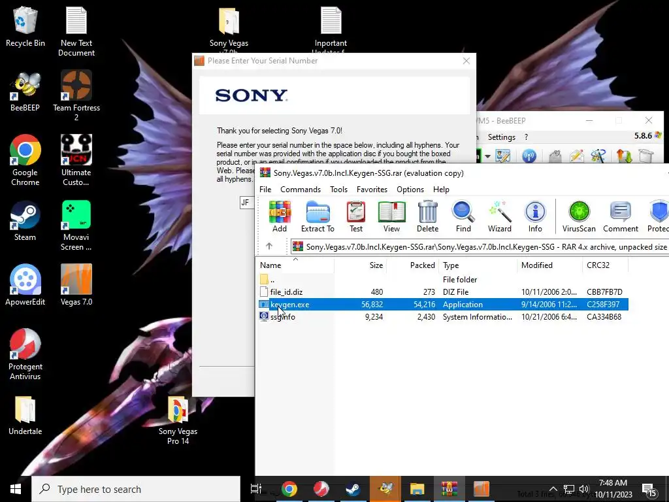The height and width of the screenshot is (502, 669).
Task: Open the Favorites menu
Action: [x=372, y=189]
